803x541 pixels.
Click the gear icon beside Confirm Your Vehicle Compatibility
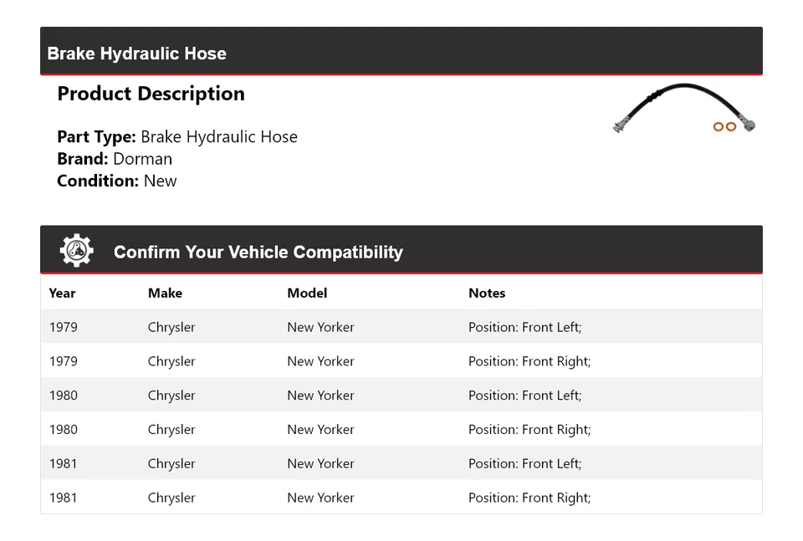click(x=76, y=251)
